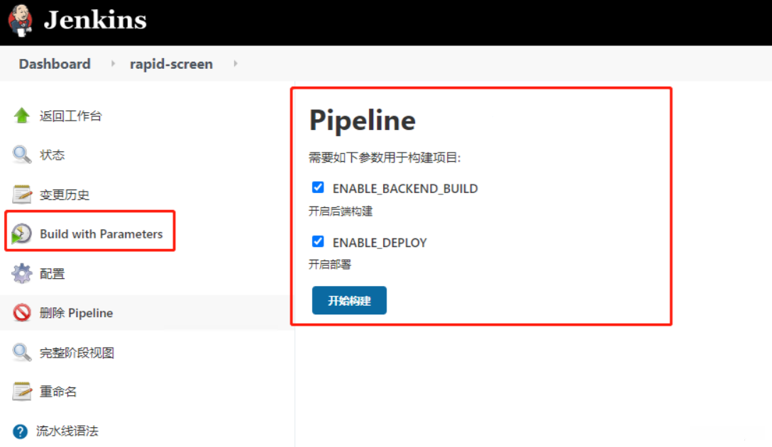Click the 开始构建 build button
The height and width of the screenshot is (447, 772).
(349, 300)
